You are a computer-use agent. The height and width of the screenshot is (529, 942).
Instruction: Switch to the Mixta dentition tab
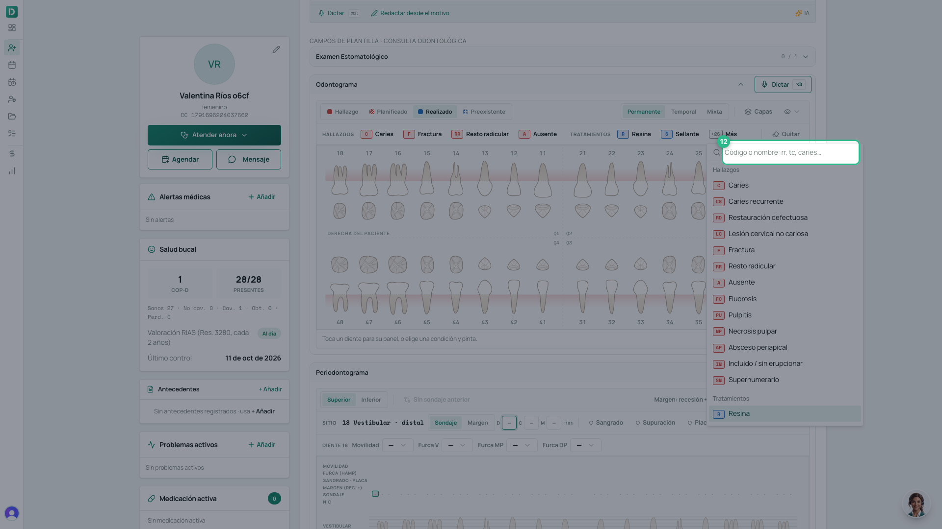pyautogui.click(x=714, y=112)
